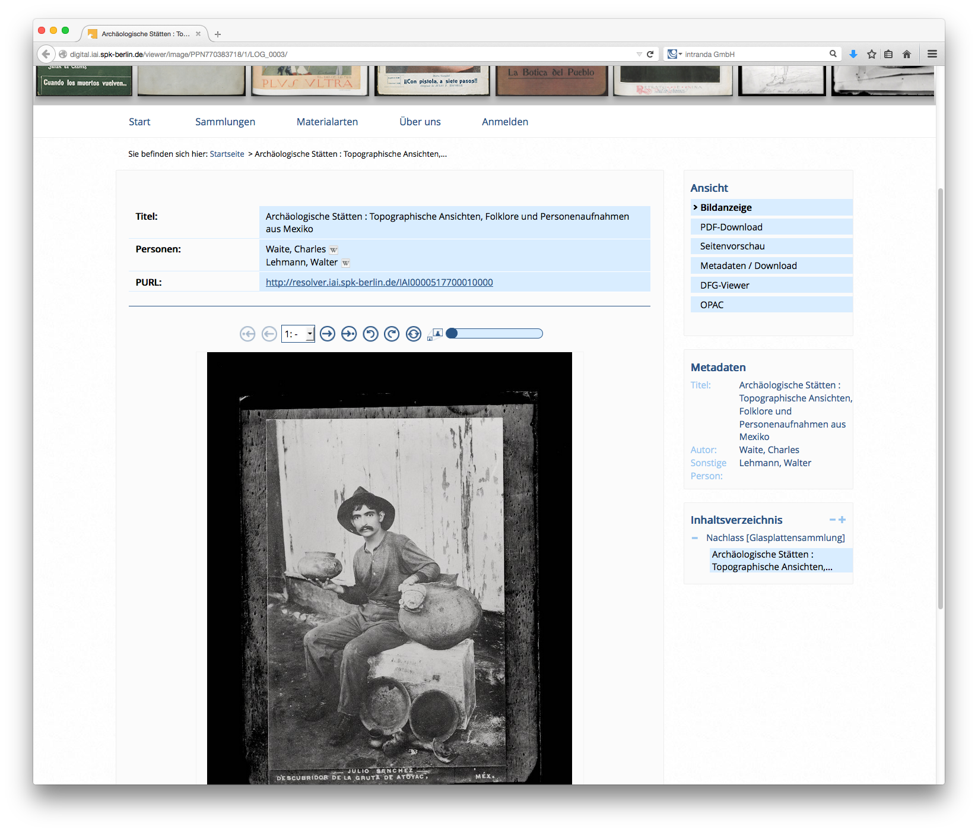This screenshot has height=832, width=978.
Task: Bookmark this page with star icon
Action: pos(871,54)
